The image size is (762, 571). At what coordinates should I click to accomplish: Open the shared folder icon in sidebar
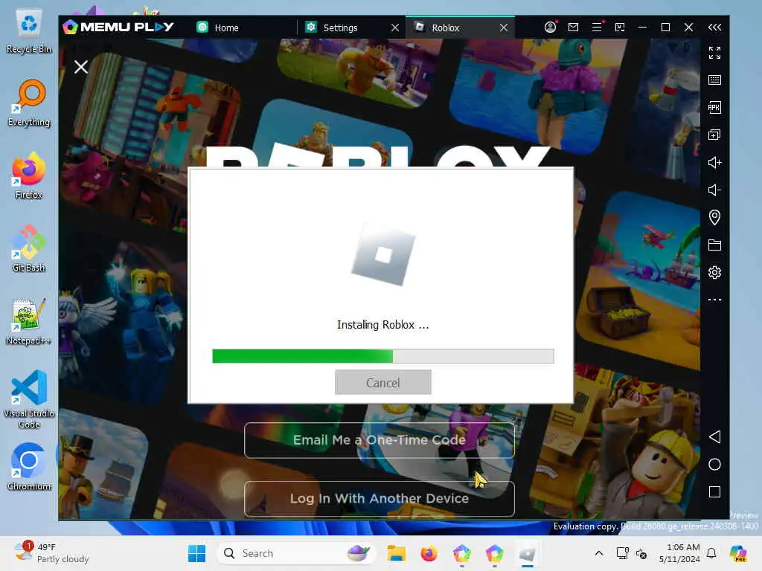(x=714, y=245)
